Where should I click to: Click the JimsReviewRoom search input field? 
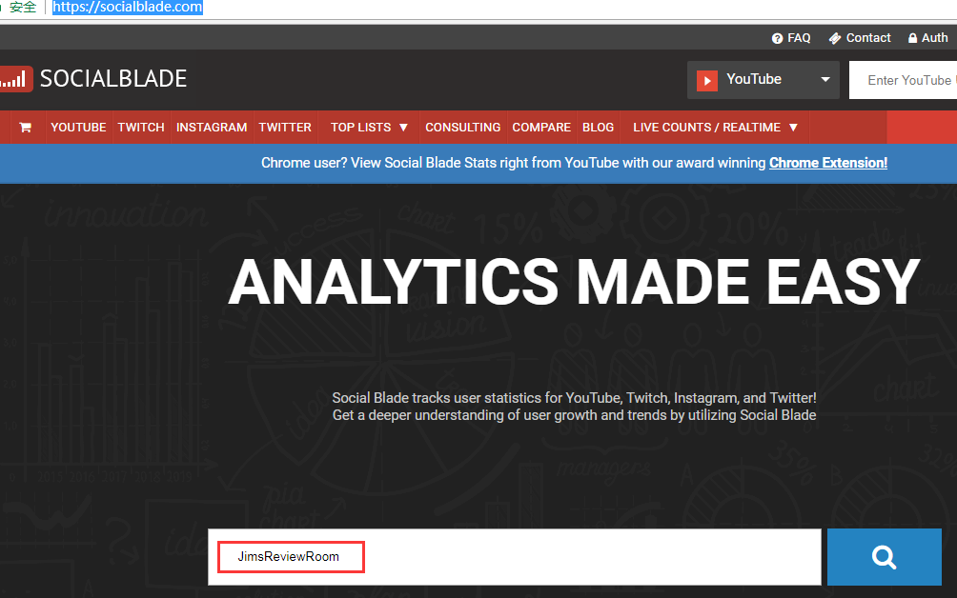click(x=515, y=557)
